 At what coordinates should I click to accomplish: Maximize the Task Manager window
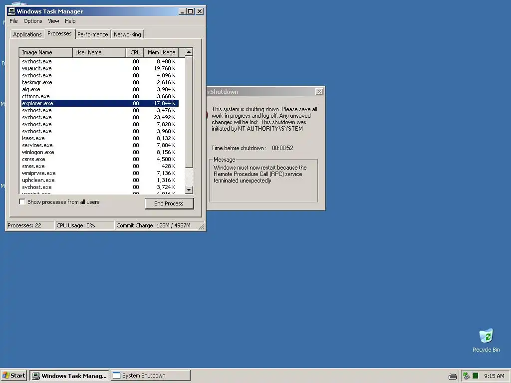tap(190, 11)
